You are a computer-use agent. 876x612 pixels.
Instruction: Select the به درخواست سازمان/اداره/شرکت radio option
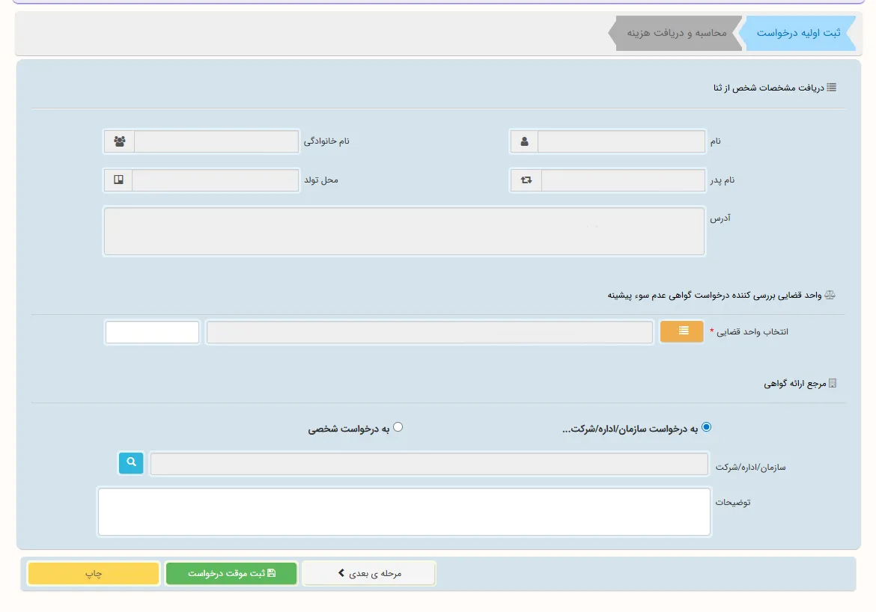(706, 427)
